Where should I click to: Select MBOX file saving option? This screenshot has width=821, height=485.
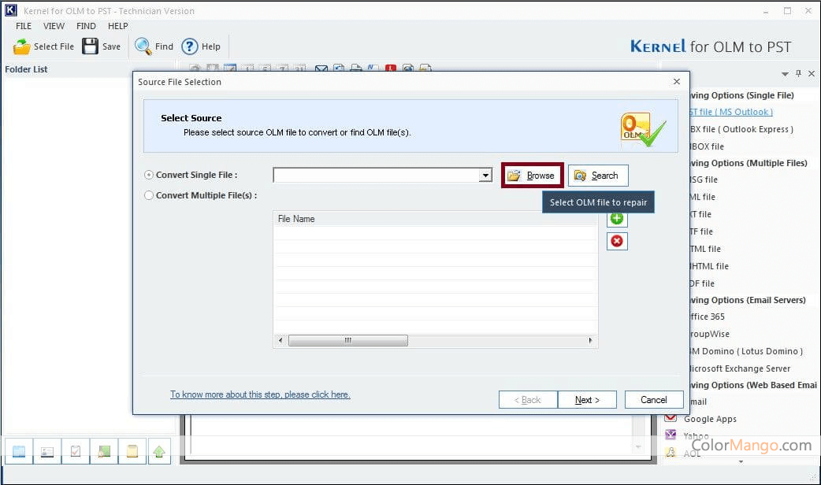[707, 146]
